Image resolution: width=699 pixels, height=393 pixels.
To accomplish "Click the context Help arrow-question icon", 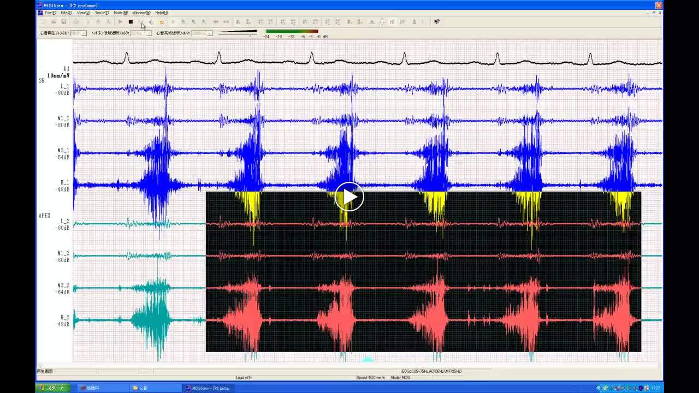I will point(437,22).
